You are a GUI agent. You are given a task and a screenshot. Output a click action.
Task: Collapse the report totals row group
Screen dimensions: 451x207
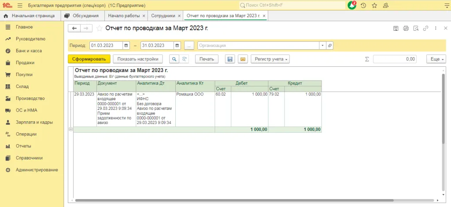pyautogui.click(x=71, y=129)
